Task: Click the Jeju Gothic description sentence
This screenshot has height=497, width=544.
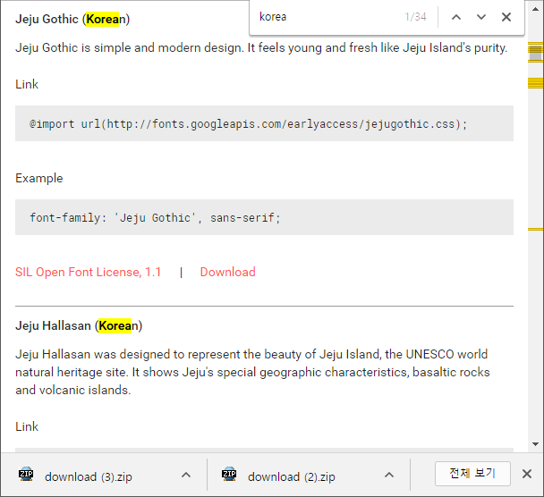Action: pyautogui.click(x=261, y=48)
